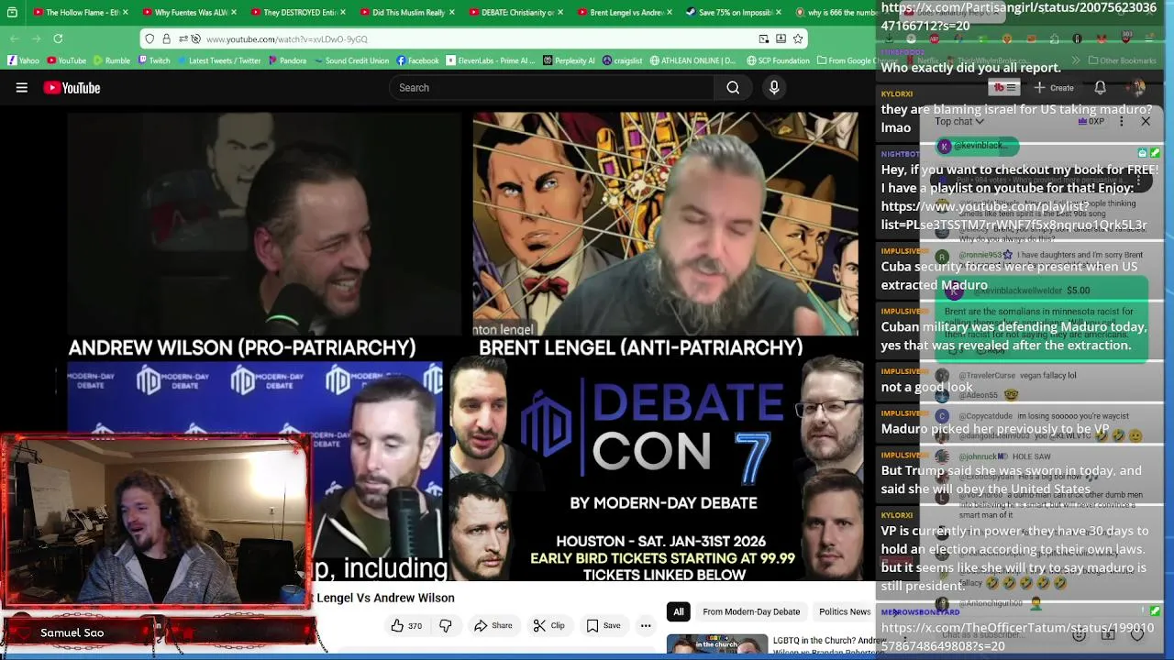The height and width of the screenshot is (660, 1174).
Task: Open the chat options three-dot menu
Action: coord(1121,121)
